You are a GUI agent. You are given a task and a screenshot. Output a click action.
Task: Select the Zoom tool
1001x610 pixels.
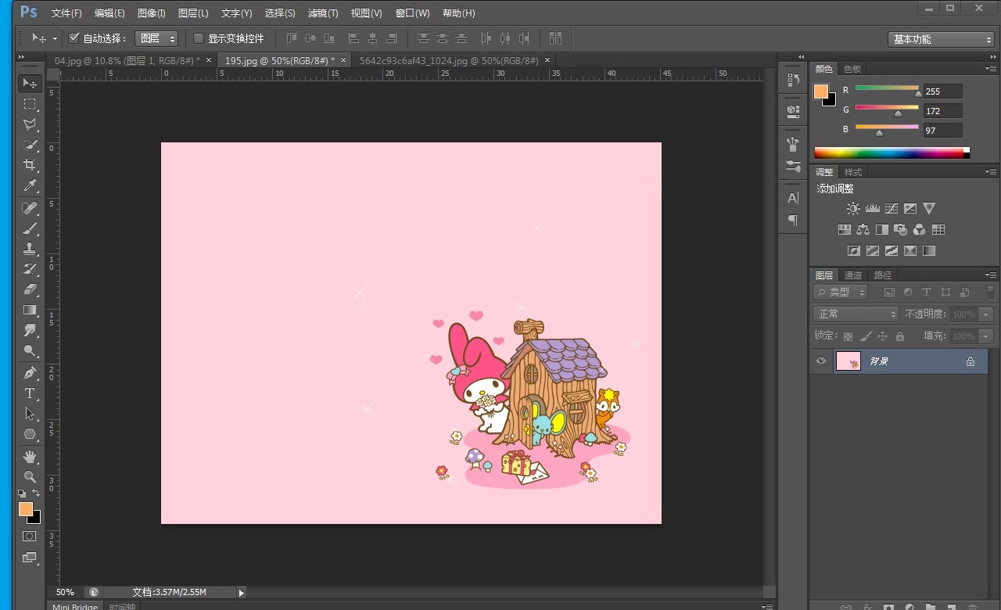click(x=30, y=476)
